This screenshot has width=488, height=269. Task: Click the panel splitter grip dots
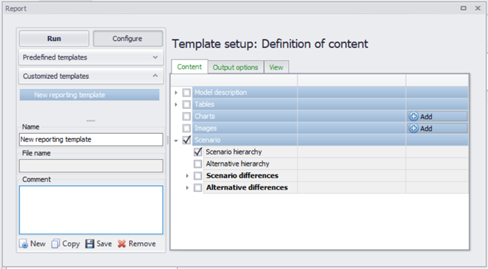(91, 121)
